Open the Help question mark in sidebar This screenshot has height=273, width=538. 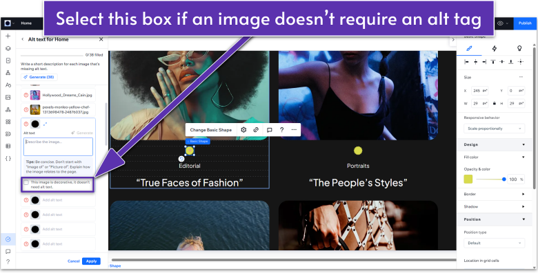point(8,262)
